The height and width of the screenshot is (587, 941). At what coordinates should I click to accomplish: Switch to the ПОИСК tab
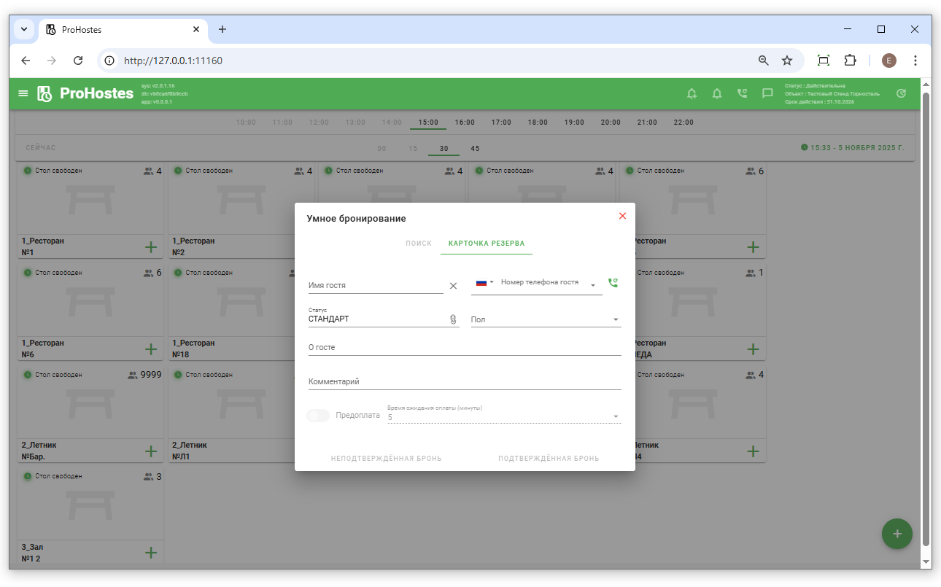tap(419, 244)
